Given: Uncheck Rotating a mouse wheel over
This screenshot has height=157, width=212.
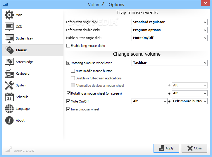Looking at the screenshot, I should coord(68,63).
